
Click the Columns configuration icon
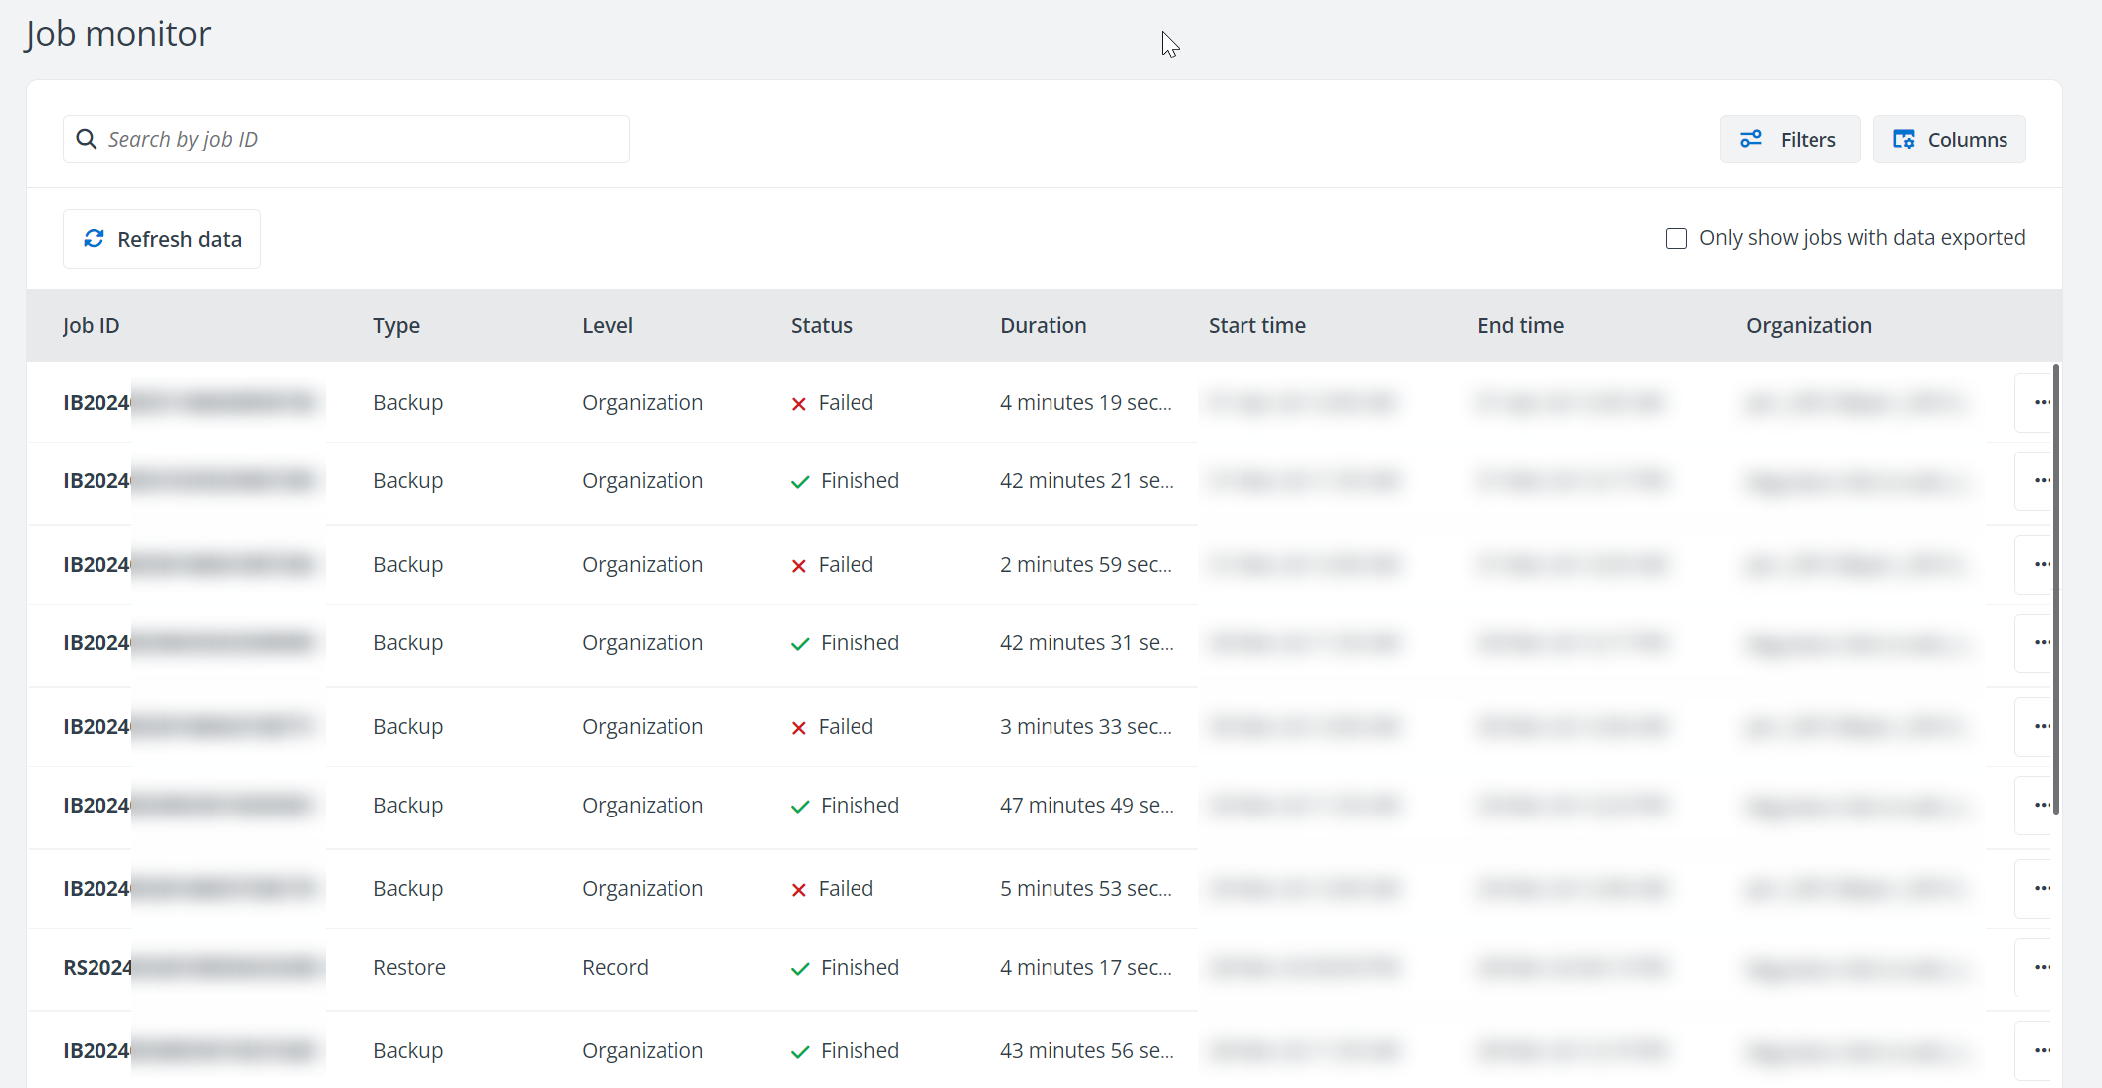click(1905, 139)
